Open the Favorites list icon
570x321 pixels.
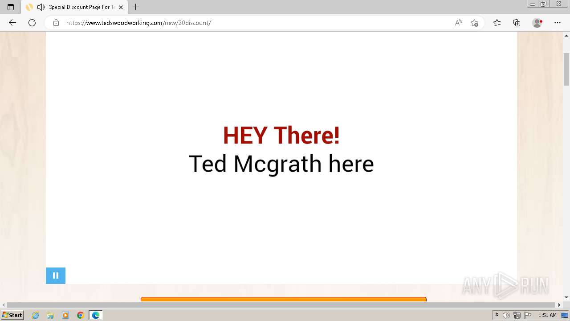(x=497, y=23)
